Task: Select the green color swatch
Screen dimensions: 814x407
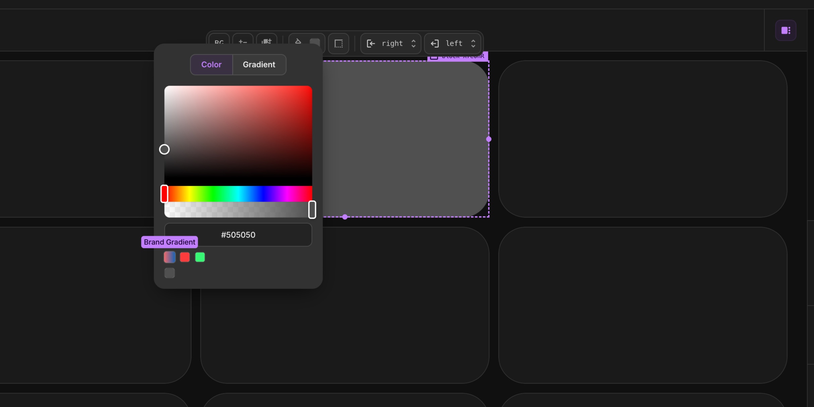Action: coord(200,257)
